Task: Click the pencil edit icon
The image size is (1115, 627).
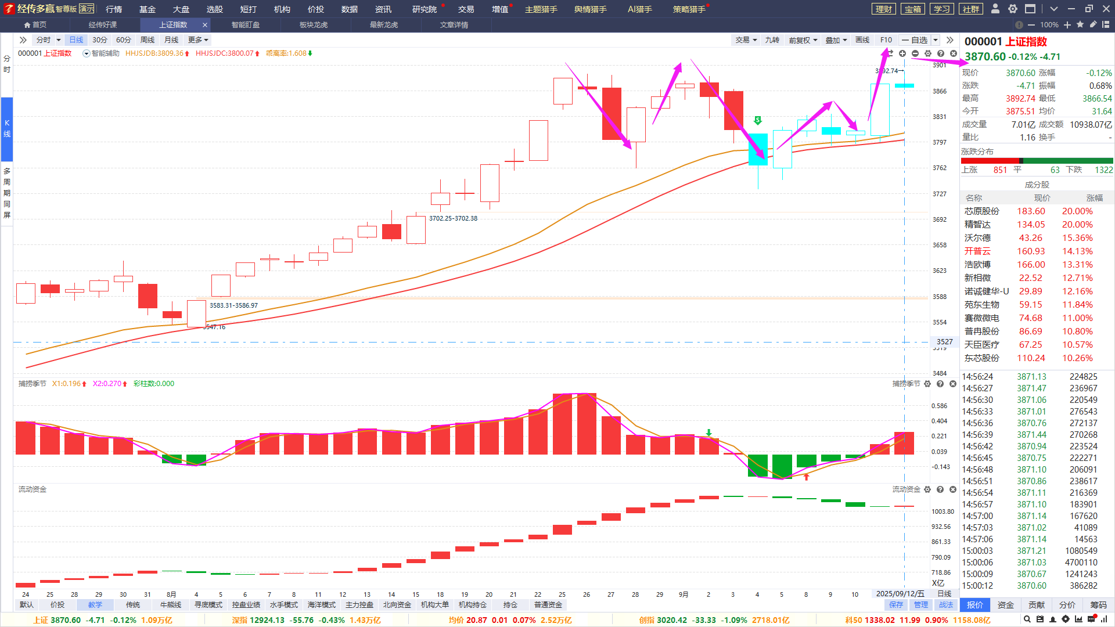Action: pos(1093,24)
